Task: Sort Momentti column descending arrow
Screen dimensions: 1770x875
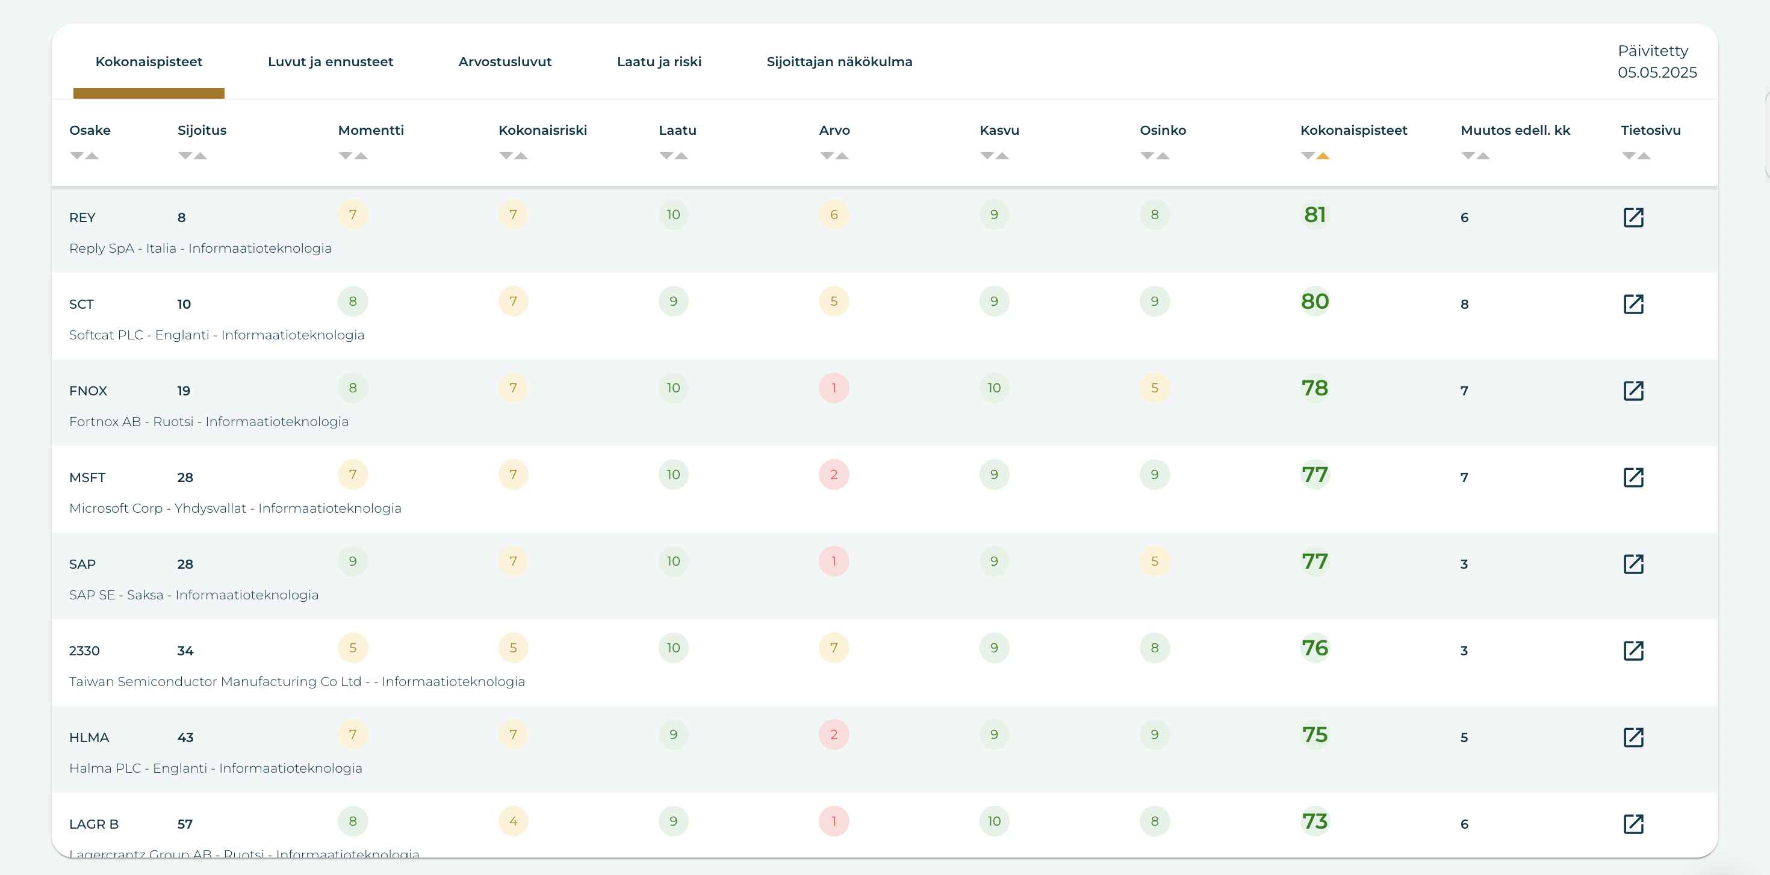Action: (x=345, y=156)
